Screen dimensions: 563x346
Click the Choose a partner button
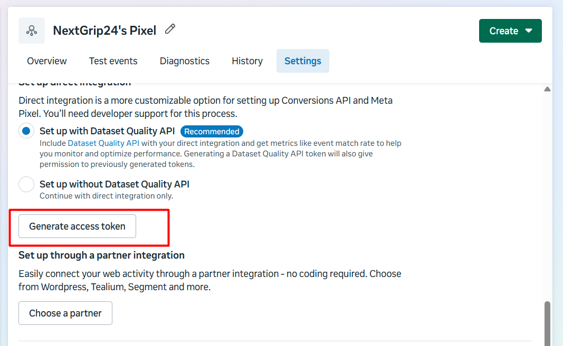point(65,313)
